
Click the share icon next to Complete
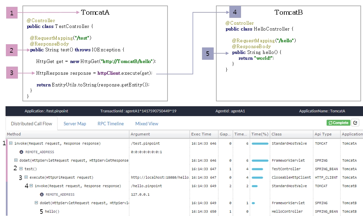pyautogui.click(x=356, y=123)
